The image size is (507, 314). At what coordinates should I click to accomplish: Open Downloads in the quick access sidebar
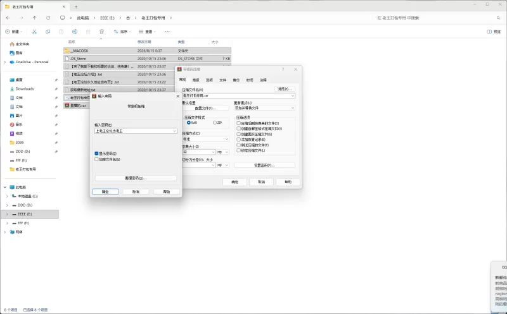[22, 88]
